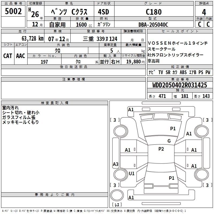The height and width of the screenshot is (214, 214).
Task: Click the 車高調 sales point line
Action: (154, 61)
